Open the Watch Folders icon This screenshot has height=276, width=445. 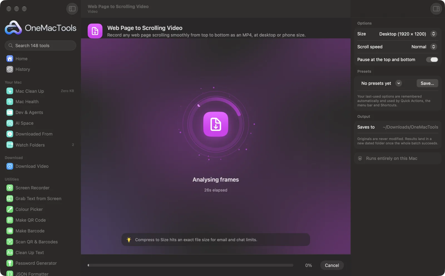[10, 145]
